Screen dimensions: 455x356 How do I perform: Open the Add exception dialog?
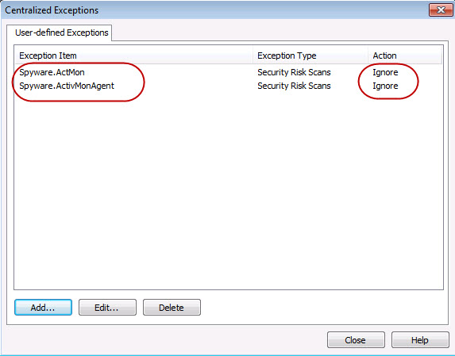pos(43,308)
